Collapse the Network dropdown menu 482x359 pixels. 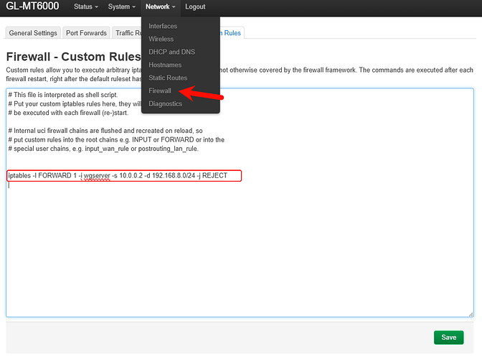(x=160, y=6)
